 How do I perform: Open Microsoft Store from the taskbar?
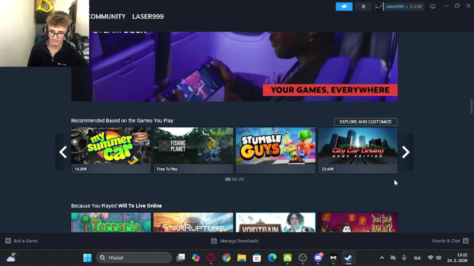[x=257, y=258]
